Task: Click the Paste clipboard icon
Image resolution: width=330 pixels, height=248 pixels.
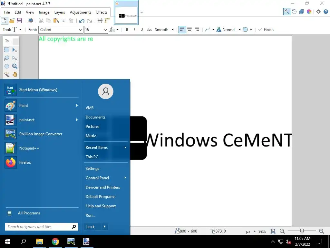Action: tap(56, 20)
